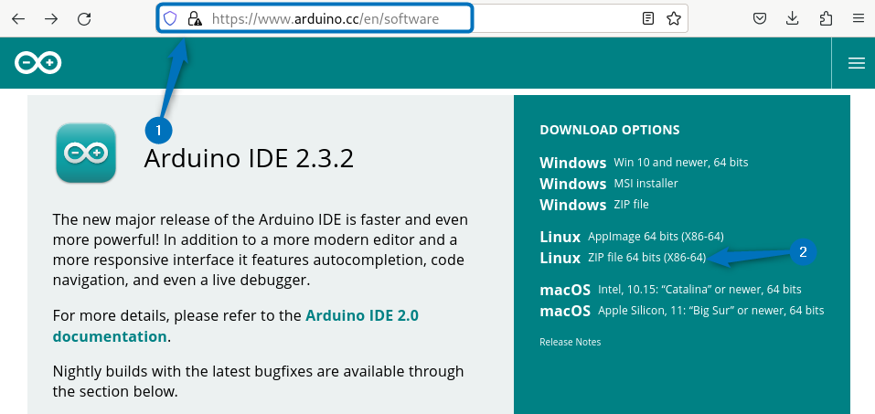Reload the current page

[x=84, y=19]
